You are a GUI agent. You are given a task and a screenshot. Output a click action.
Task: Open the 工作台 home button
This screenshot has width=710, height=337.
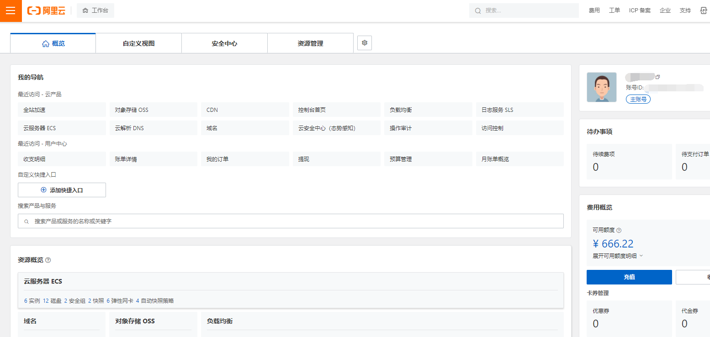point(95,11)
